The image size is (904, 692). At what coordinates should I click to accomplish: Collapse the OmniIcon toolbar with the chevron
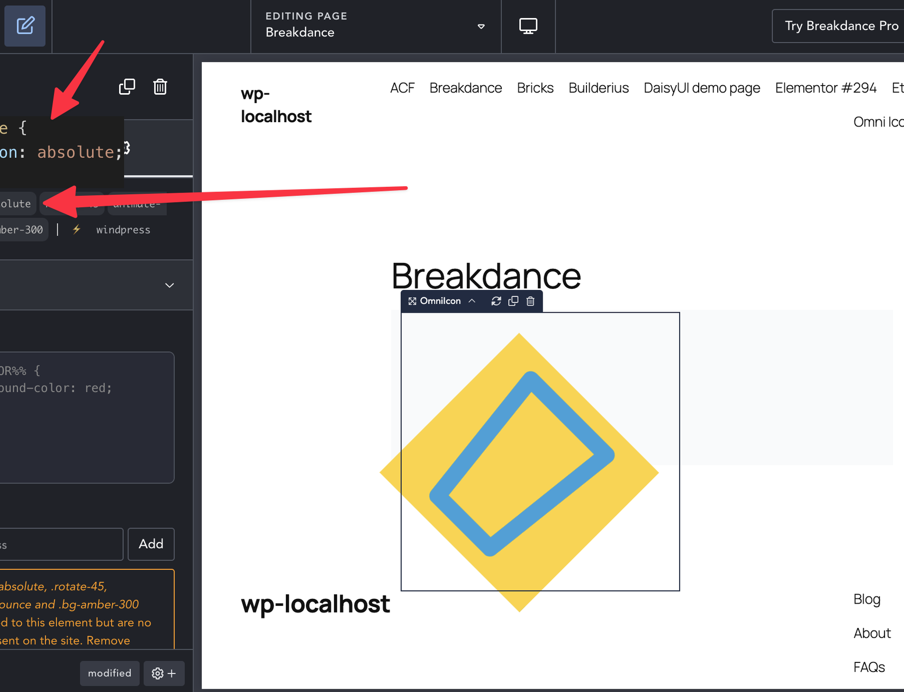click(x=473, y=301)
